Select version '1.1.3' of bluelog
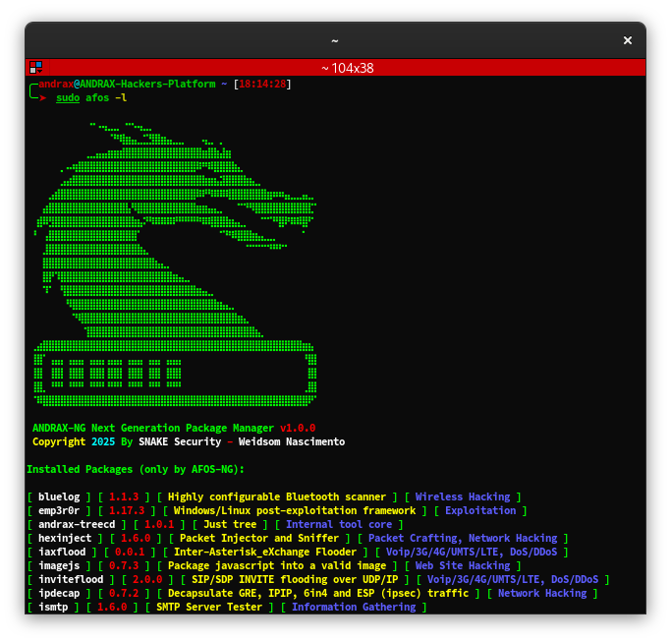 click(124, 496)
